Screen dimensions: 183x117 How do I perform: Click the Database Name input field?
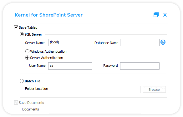(140, 43)
